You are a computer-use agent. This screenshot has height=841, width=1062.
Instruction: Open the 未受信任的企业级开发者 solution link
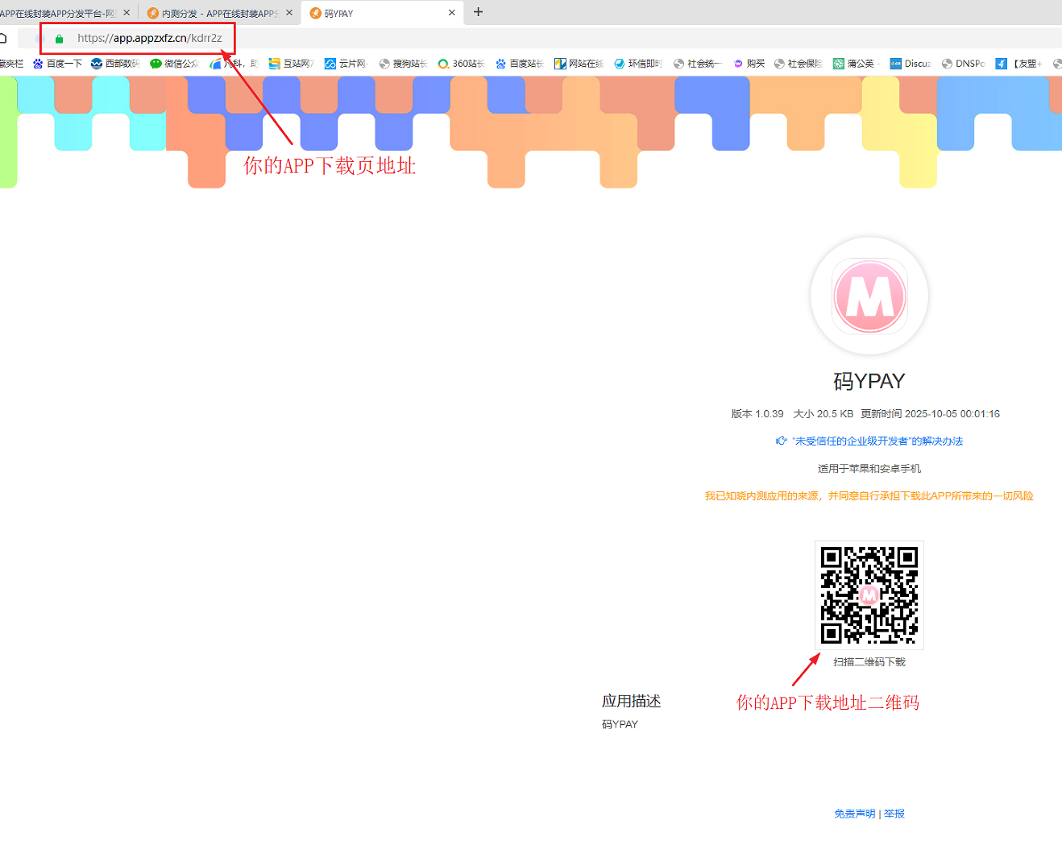(x=877, y=441)
